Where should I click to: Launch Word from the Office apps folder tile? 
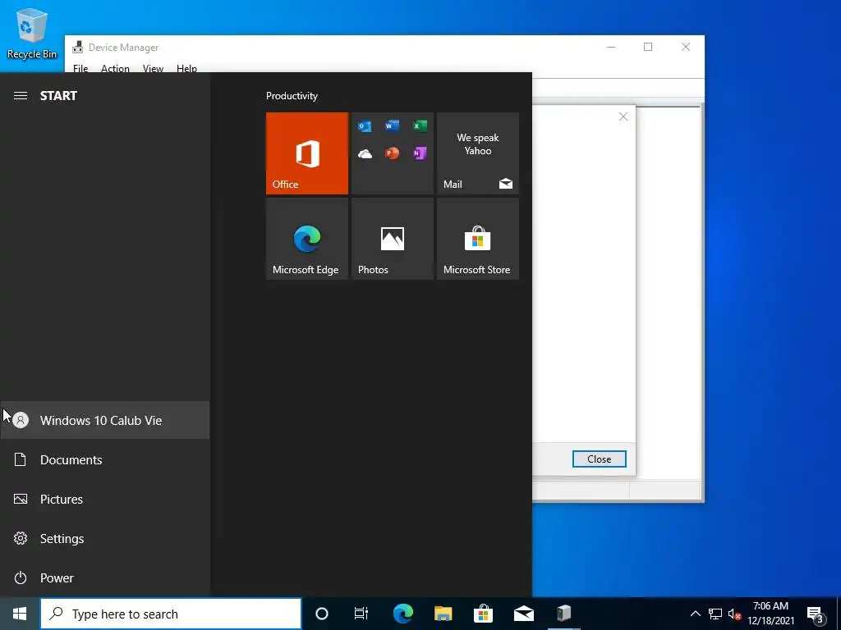[x=392, y=126]
